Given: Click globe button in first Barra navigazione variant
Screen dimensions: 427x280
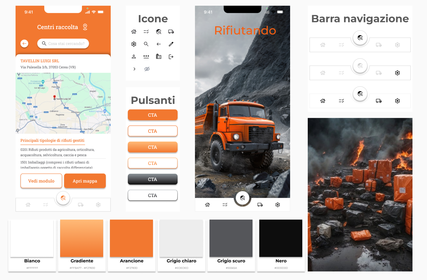Looking at the screenshot, I should click(x=360, y=38).
